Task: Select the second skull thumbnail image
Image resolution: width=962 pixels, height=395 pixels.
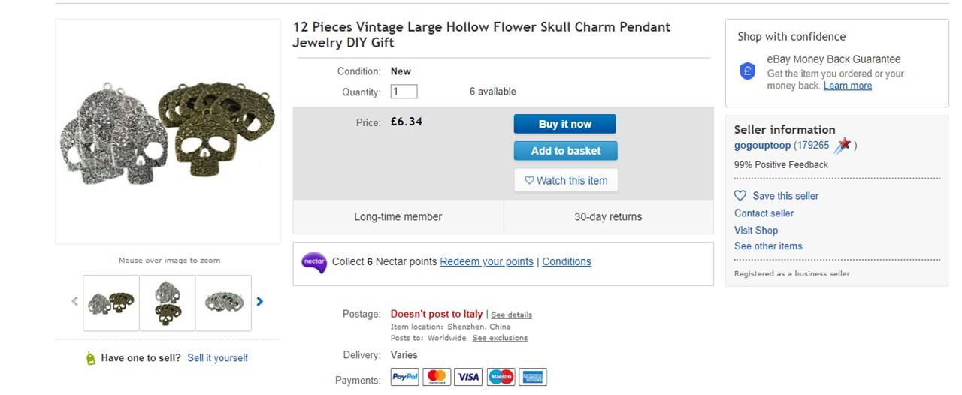Action: point(167,303)
